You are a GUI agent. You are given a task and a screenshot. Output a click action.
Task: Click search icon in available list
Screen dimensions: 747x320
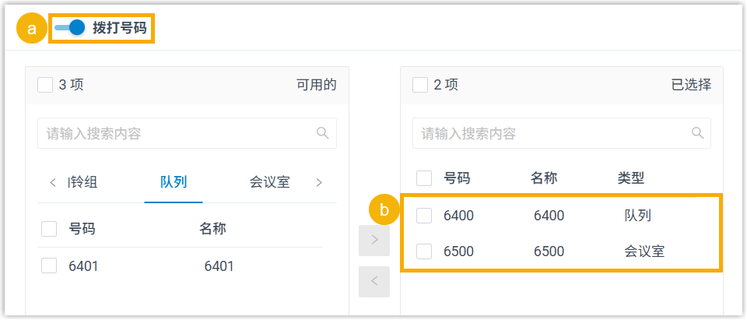[x=323, y=133]
